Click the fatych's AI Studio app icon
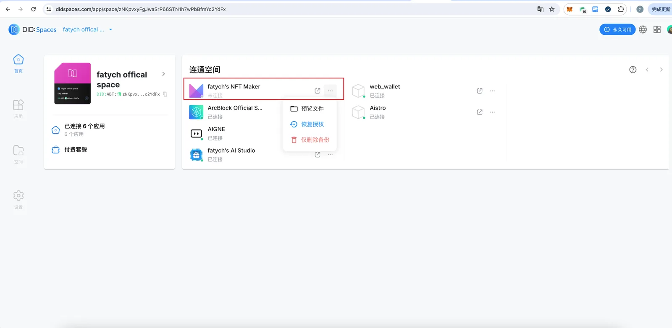This screenshot has width=672, height=328. (x=196, y=155)
